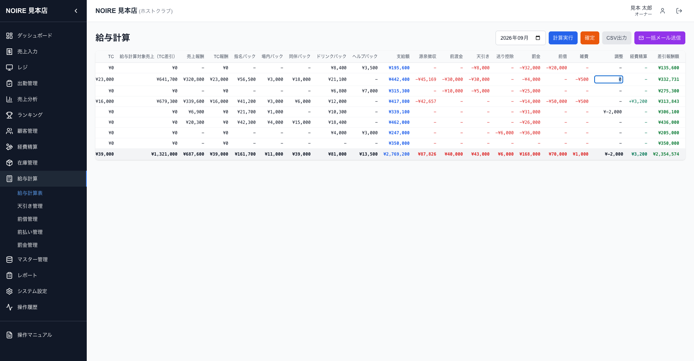
Task: Click the レジ monitor icon
Action: pos(9,68)
